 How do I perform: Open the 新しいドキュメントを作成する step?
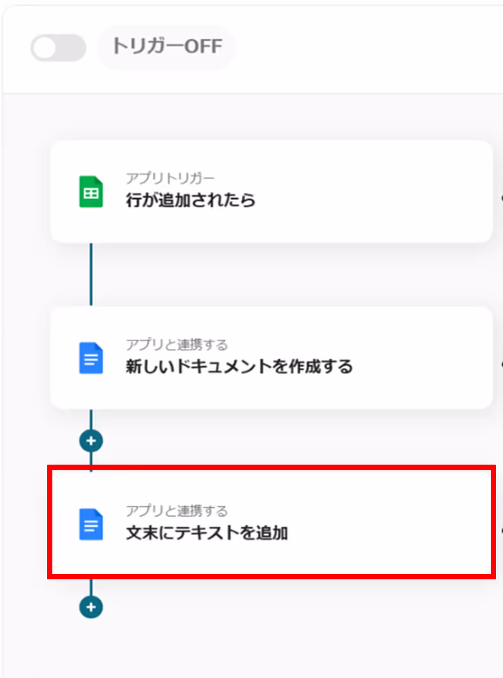pyautogui.click(x=239, y=367)
